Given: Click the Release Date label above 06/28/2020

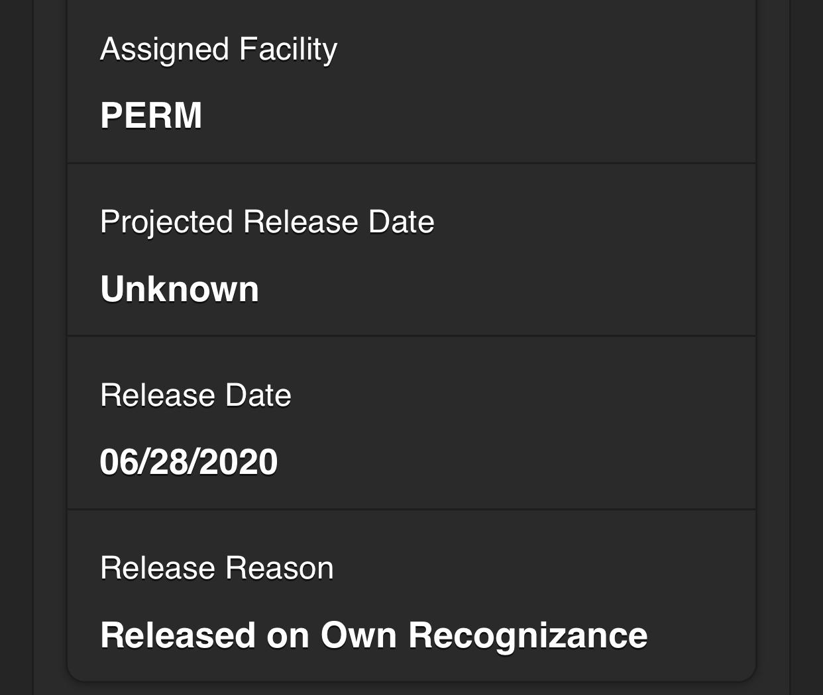Looking at the screenshot, I should 195,395.
